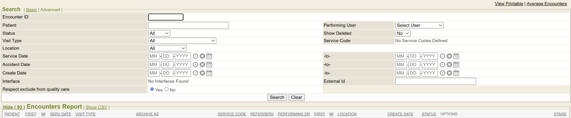Clear the Service Date end field
Image resolution: width=571 pixels, height=118 pixels.
click(x=449, y=56)
